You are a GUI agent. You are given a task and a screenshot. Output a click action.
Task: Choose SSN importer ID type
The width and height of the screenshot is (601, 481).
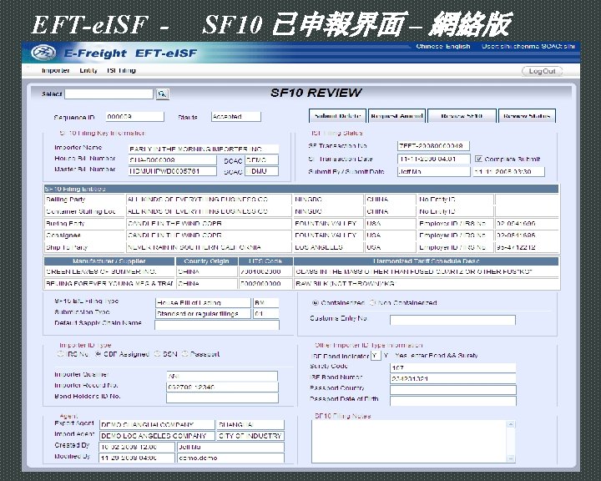[157, 354]
